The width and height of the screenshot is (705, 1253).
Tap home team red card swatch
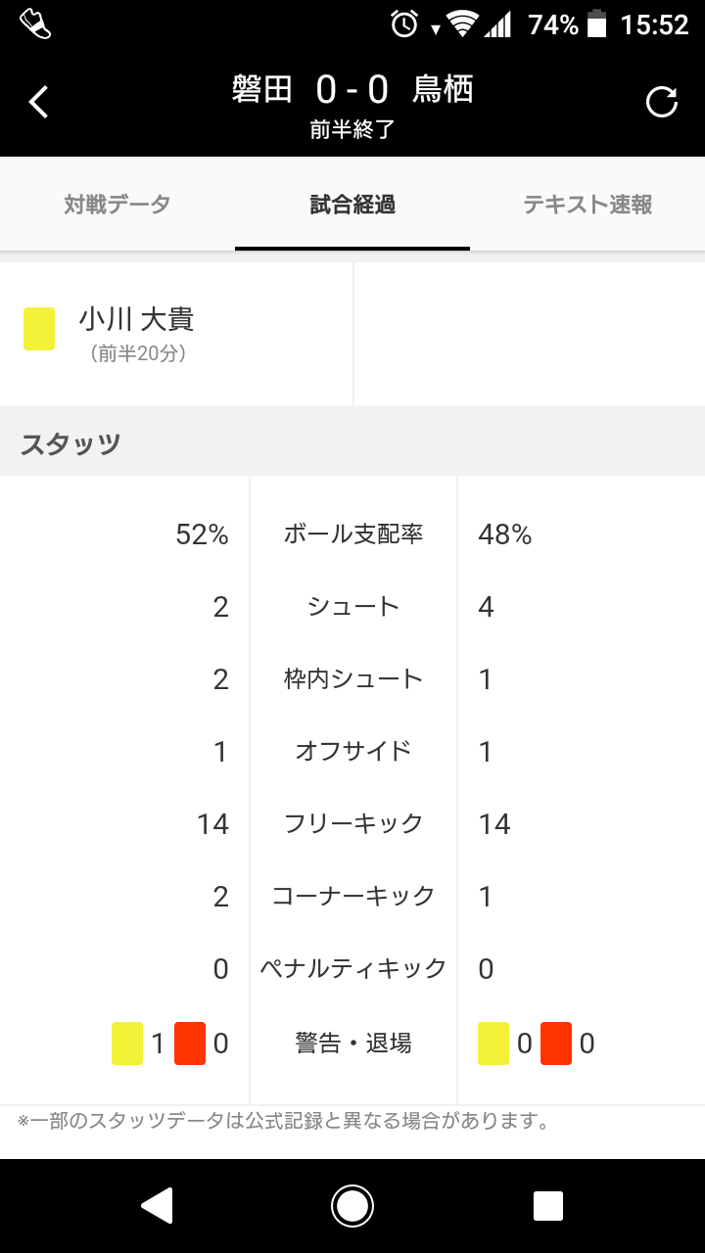point(190,1044)
